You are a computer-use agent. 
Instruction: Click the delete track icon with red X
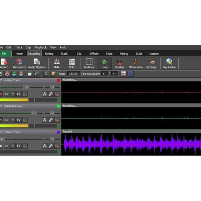21,74
